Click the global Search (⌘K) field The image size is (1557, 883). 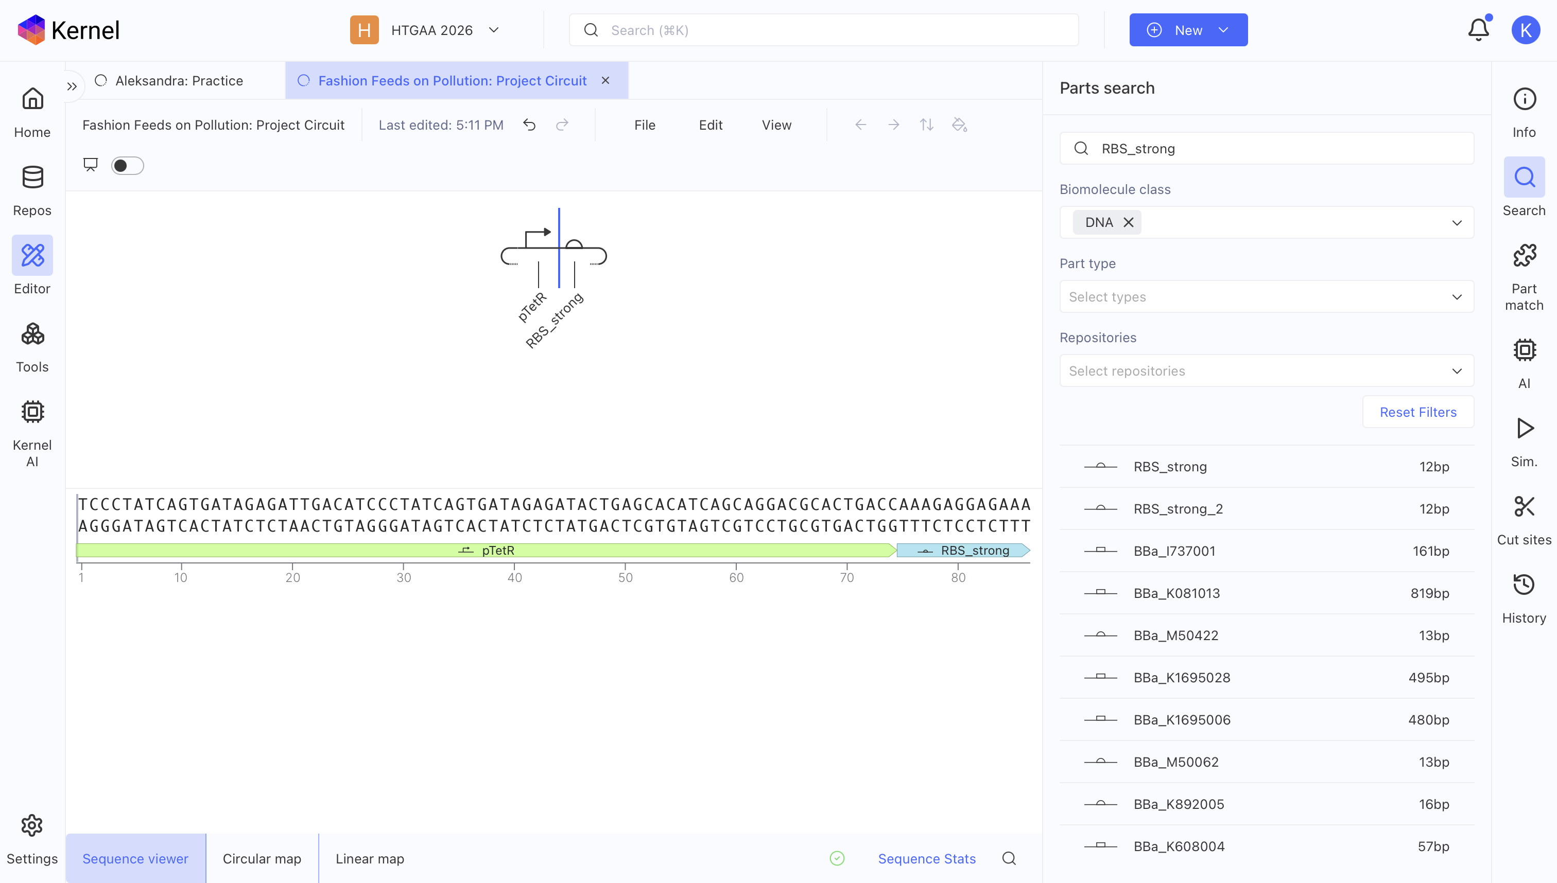click(x=823, y=30)
